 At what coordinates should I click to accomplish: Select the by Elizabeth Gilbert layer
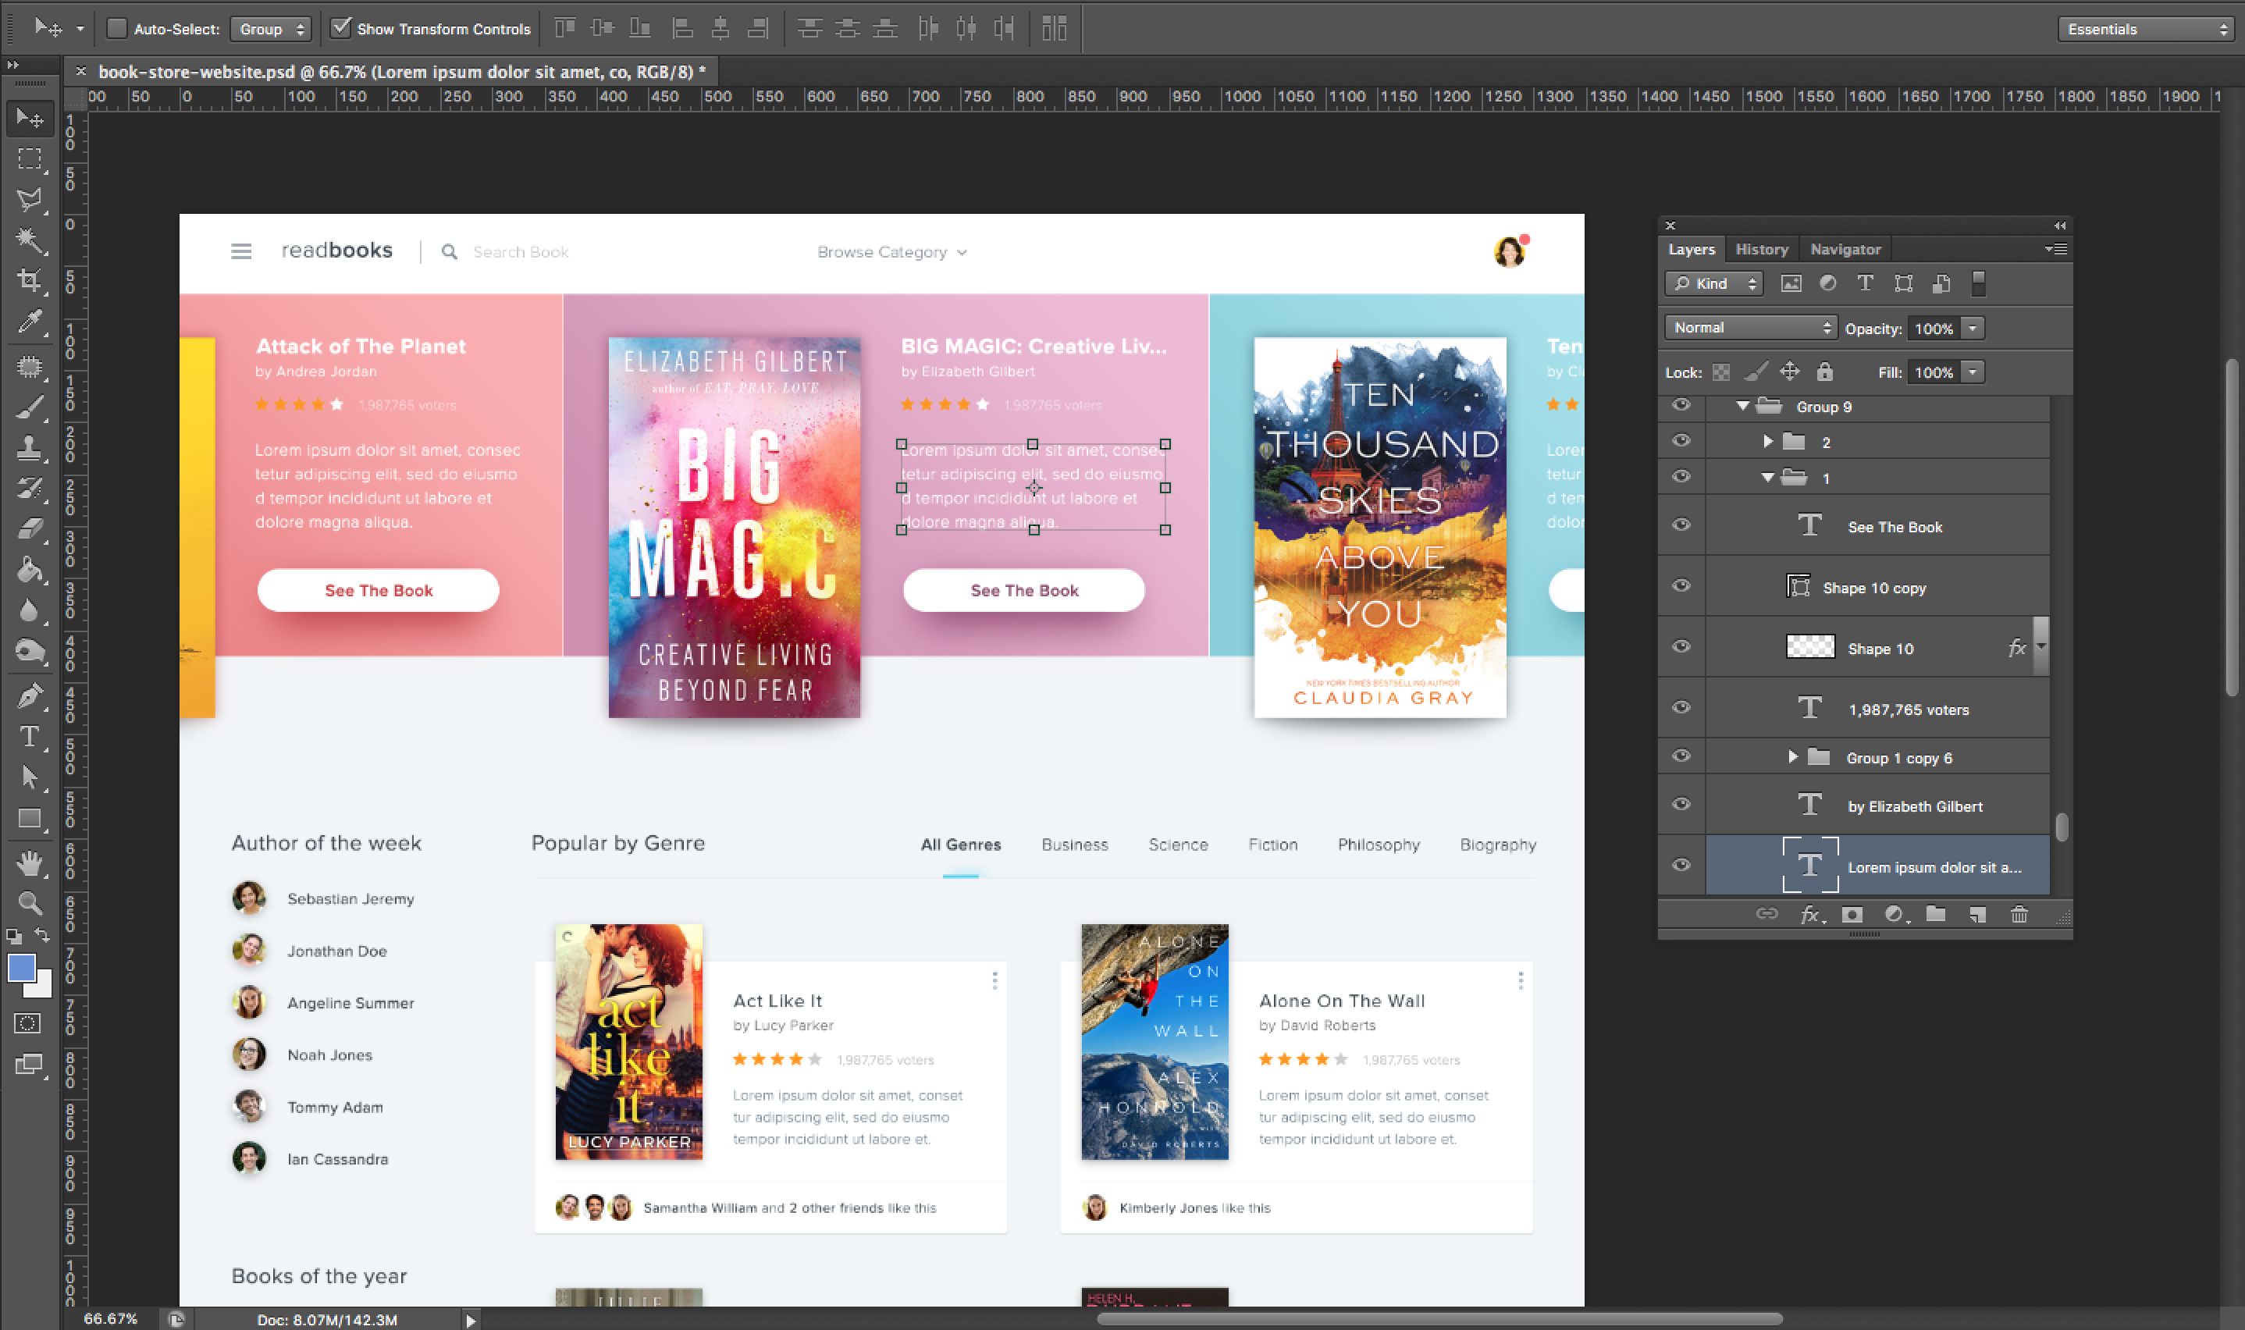[1914, 806]
